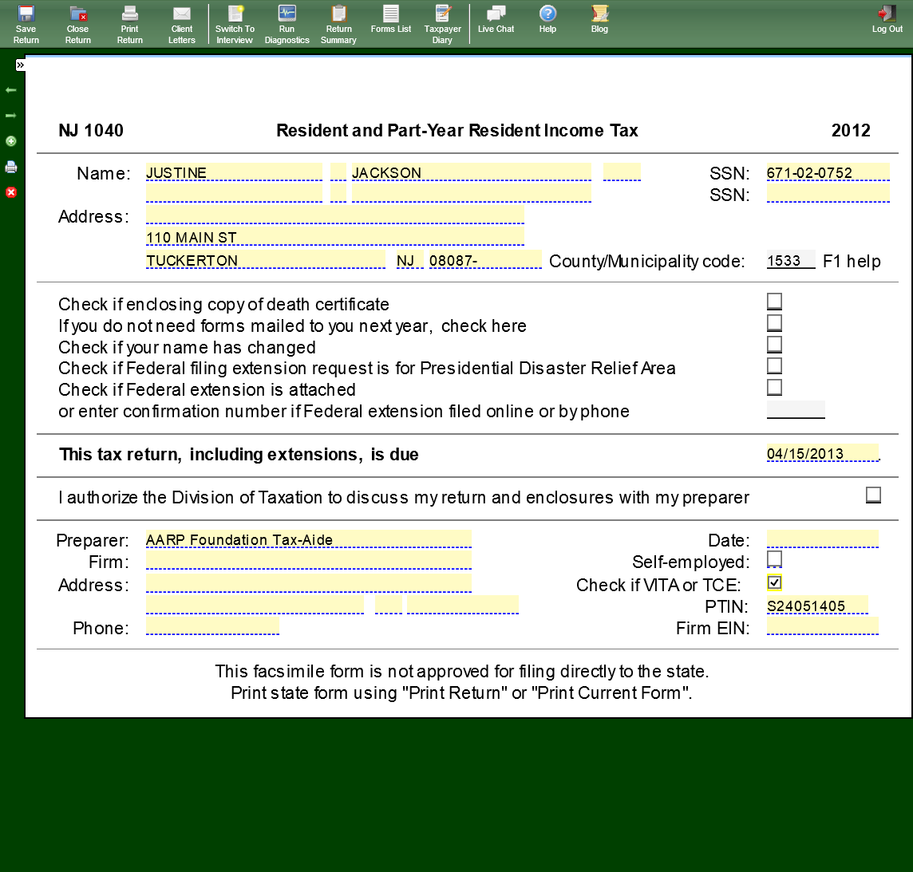Expand the side panel with the double-arrow
The width and height of the screenshot is (913, 872).
pos(20,65)
